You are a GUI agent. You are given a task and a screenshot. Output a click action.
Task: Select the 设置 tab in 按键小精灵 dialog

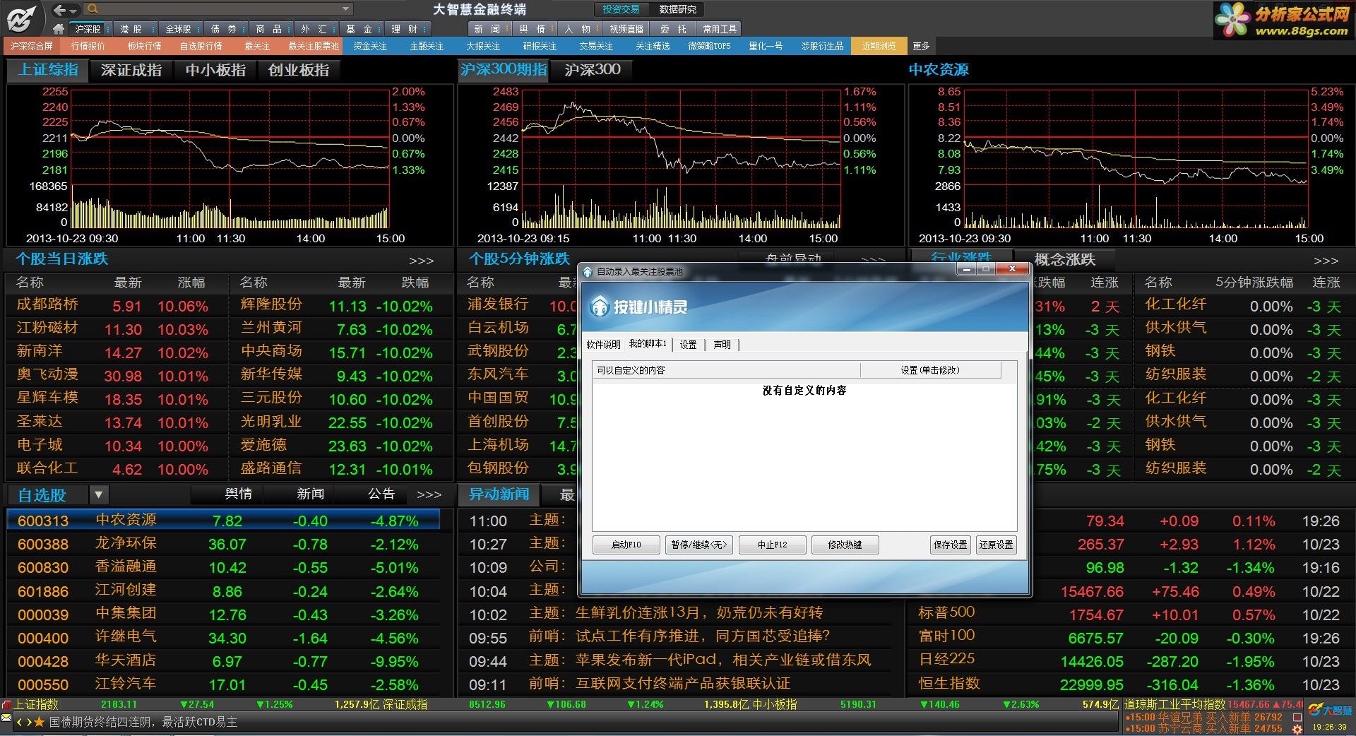[689, 345]
